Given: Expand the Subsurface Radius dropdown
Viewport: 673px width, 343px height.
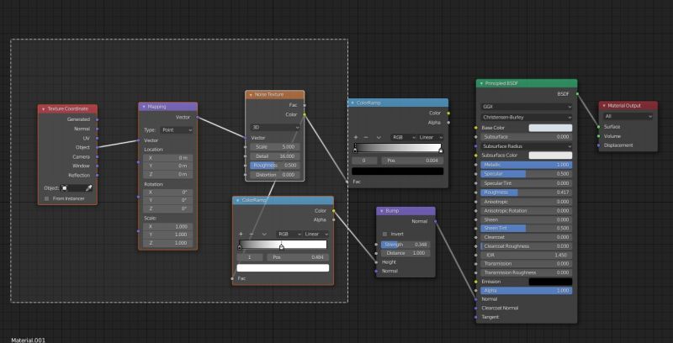Looking at the screenshot, I should pyautogui.click(x=527, y=146).
